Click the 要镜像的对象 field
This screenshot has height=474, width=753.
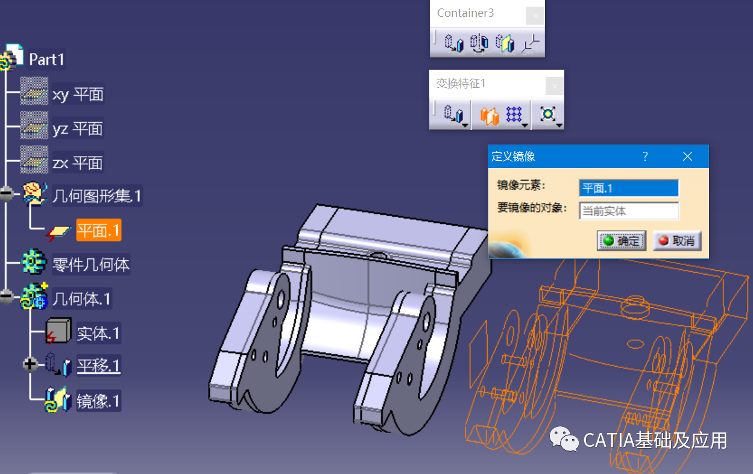coord(629,211)
